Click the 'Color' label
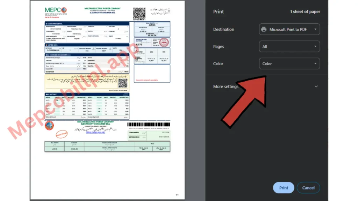The image size is (358, 201). (218, 64)
